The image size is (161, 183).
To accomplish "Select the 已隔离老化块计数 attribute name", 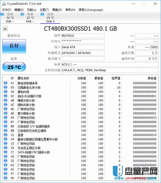I will (x=29, y=87).
